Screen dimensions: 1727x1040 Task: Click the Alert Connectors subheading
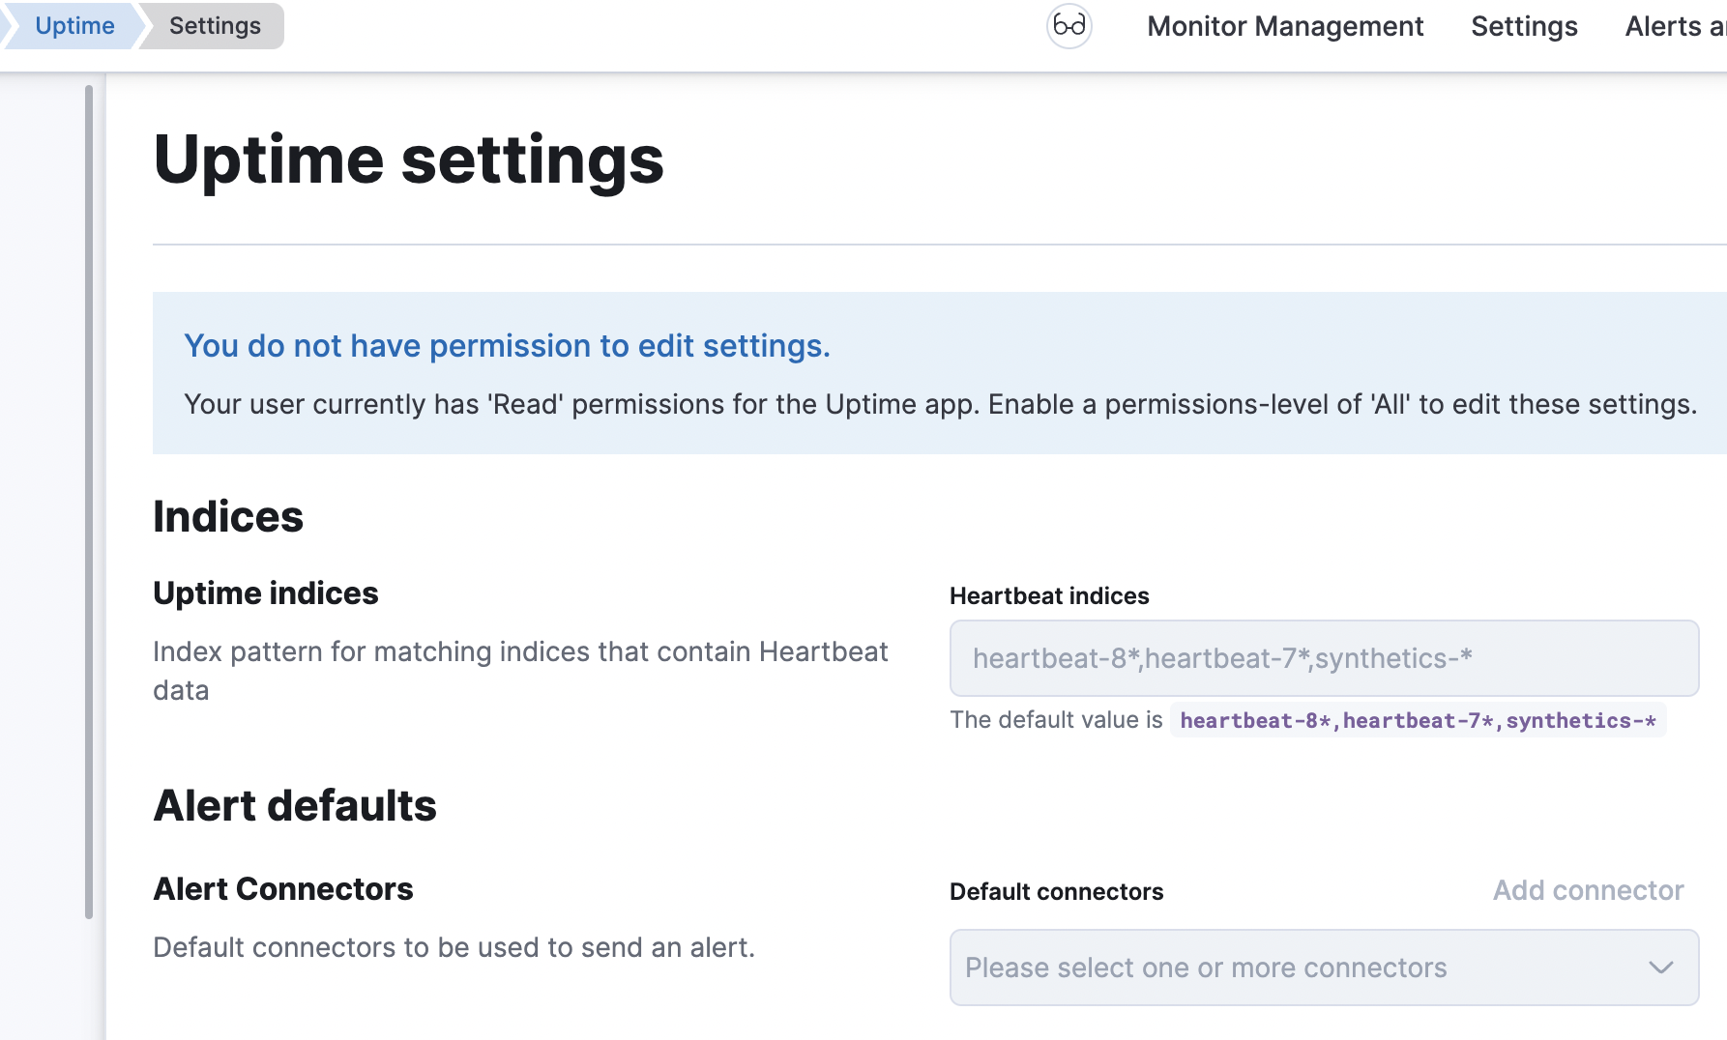click(x=282, y=889)
